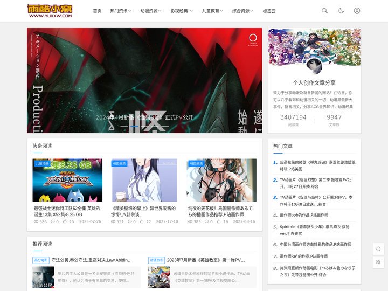
Task: Open the 怪兽8号 PV banner slide
Action: click(x=144, y=80)
